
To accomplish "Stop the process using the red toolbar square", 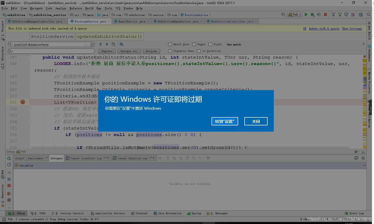I will point(325,15).
